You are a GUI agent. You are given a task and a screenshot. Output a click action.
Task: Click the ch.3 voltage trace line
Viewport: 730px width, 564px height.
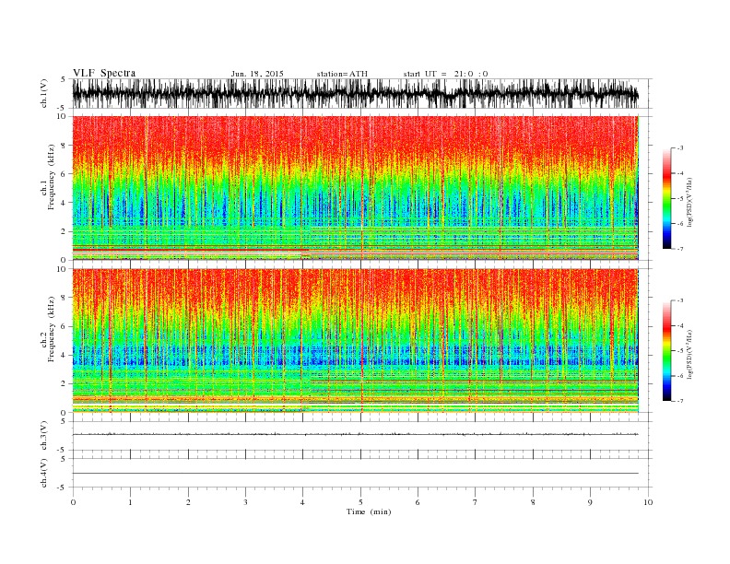coord(355,434)
